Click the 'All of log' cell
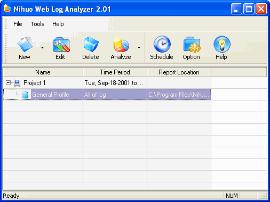The height and width of the screenshot is (202, 270). (x=115, y=95)
